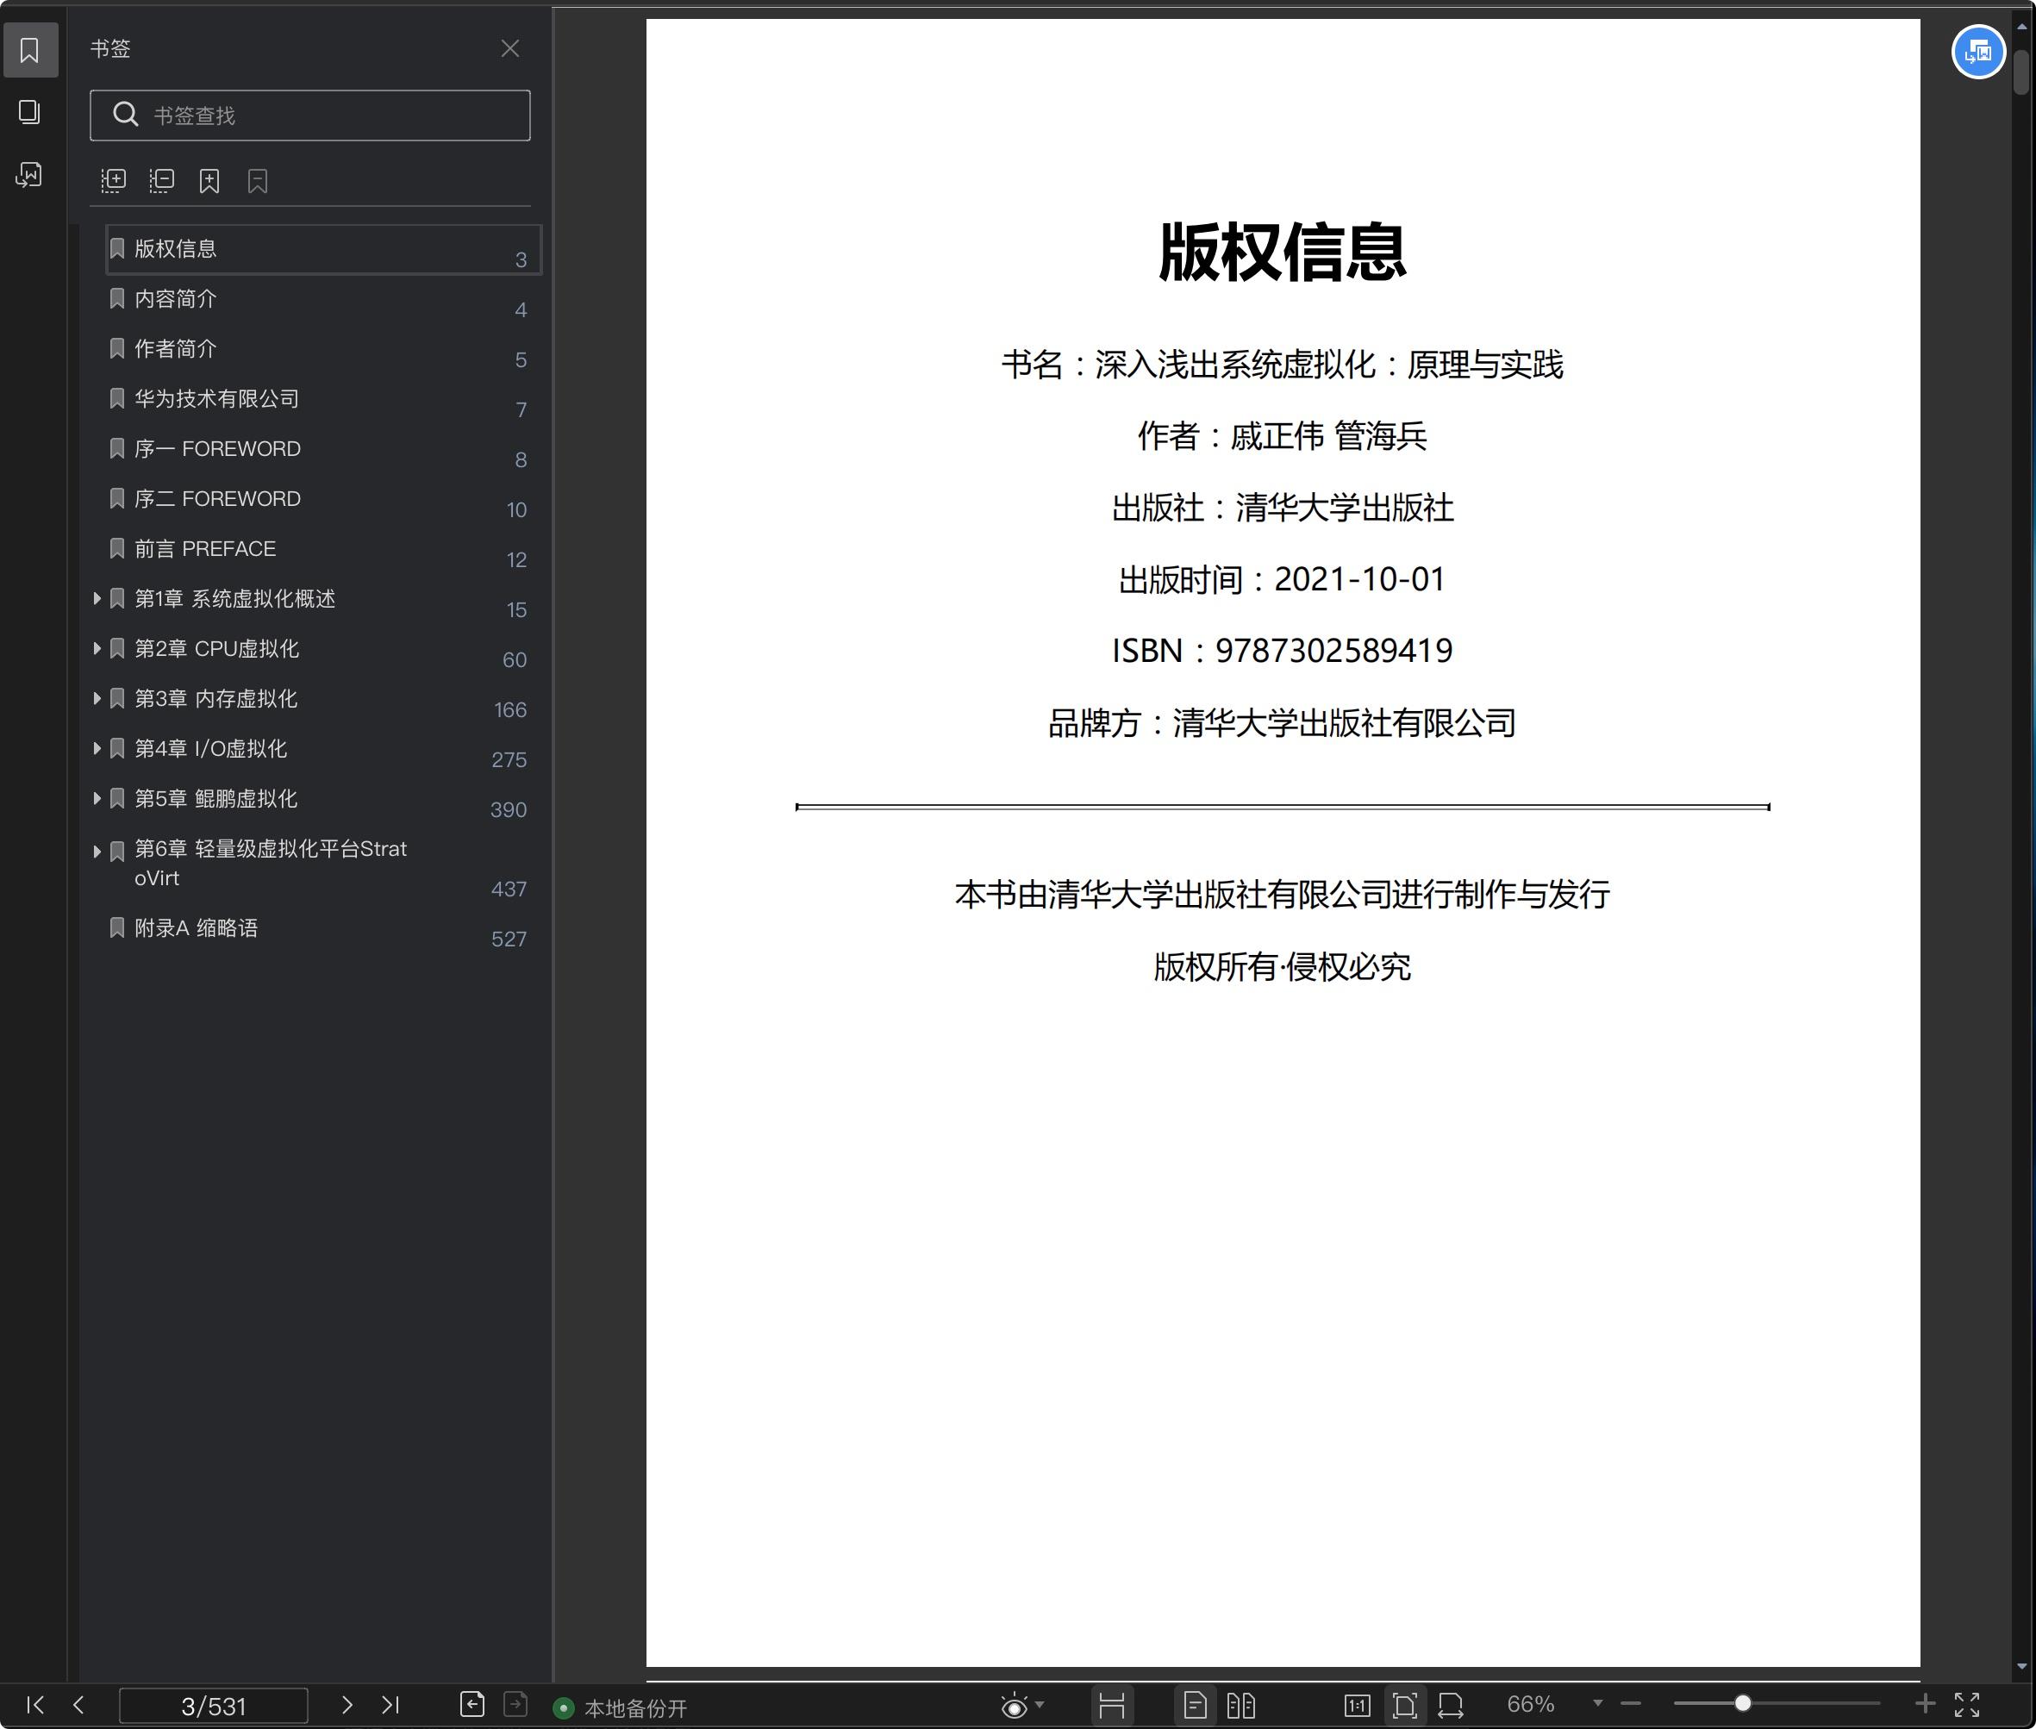Close the 书签 bookmark panel
Viewport: 2036px width, 1729px height.
coord(509,48)
